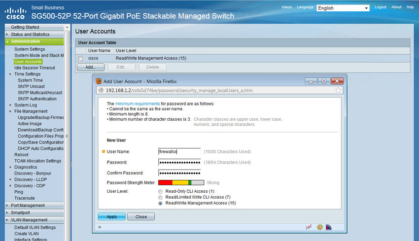419x241 pixels.
Task: Minimize the Add User Account window
Action: (x=311, y=81)
